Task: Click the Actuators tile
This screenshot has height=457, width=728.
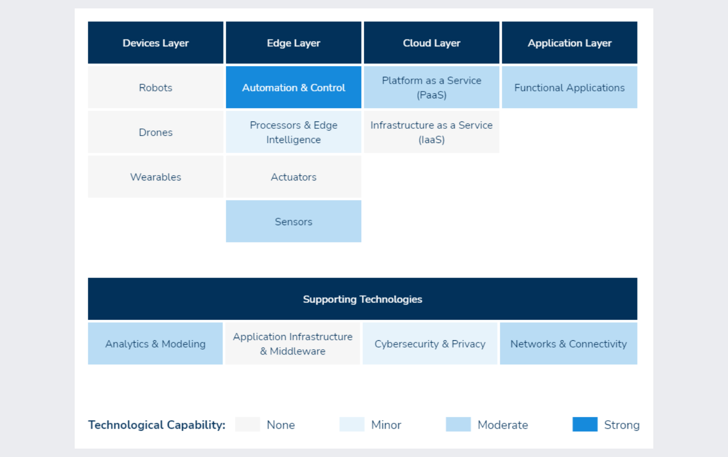Action: coord(294,177)
